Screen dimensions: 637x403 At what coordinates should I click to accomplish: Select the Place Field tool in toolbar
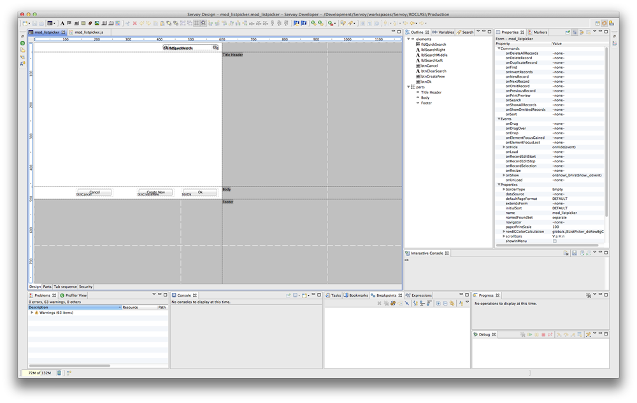click(x=69, y=24)
